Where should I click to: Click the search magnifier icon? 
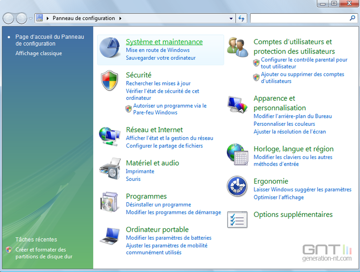(352, 18)
